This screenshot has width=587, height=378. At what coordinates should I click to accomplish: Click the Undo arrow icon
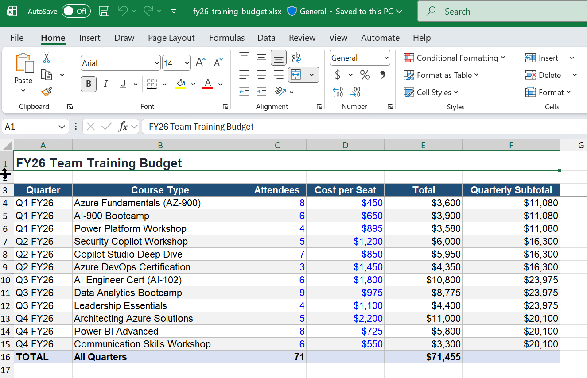tap(123, 12)
